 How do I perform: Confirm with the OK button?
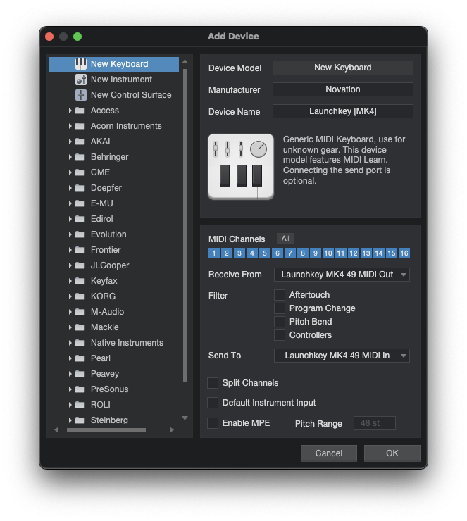tap(392, 453)
